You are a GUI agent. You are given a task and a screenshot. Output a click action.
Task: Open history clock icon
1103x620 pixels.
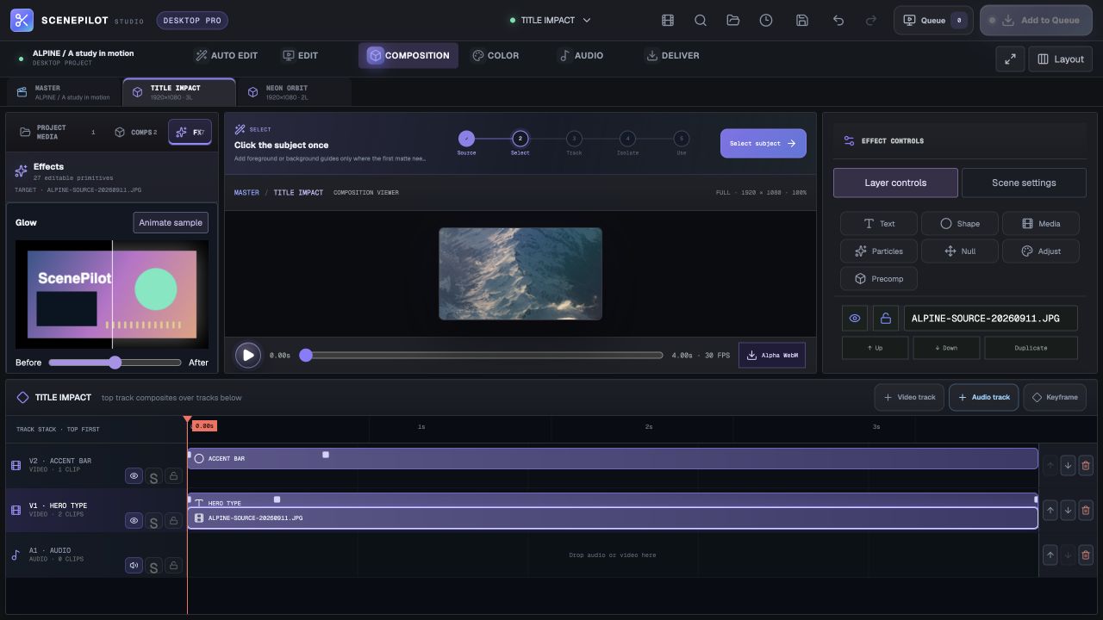(x=766, y=20)
